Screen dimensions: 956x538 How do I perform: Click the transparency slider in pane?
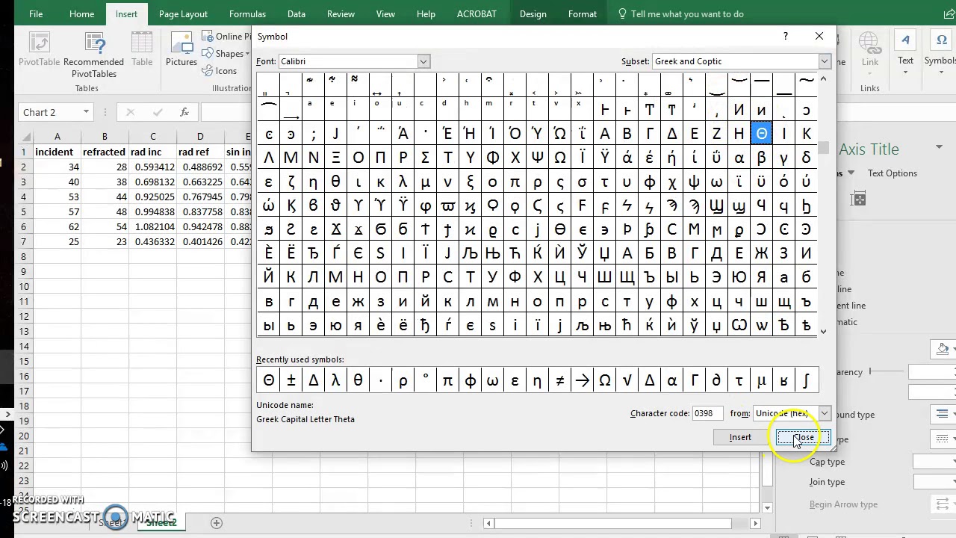pos(887,371)
